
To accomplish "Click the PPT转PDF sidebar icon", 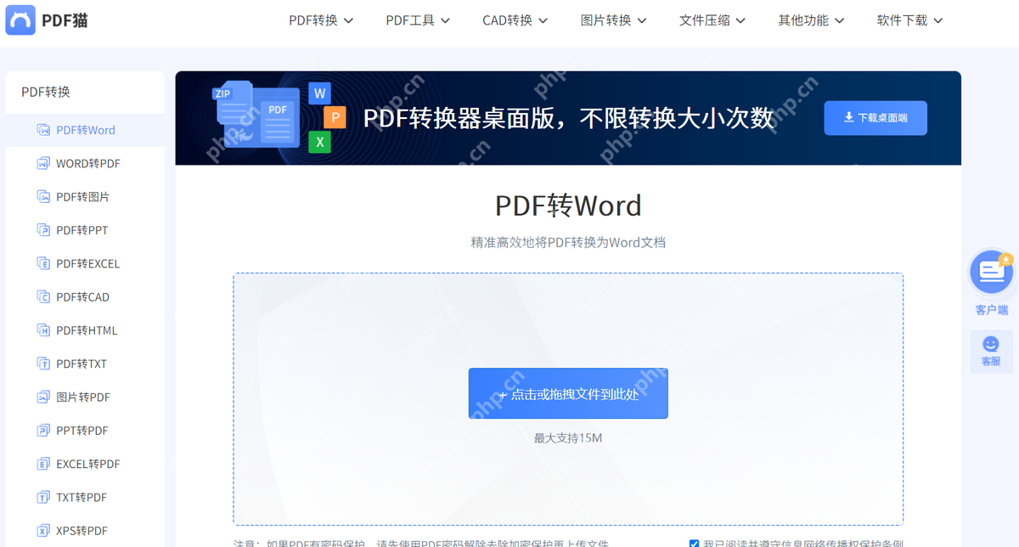I will pyautogui.click(x=43, y=431).
